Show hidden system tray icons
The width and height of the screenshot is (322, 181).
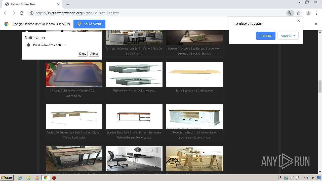280,178
